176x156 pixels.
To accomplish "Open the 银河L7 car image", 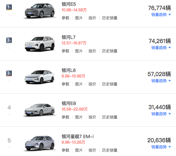I will (x=40, y=44).
